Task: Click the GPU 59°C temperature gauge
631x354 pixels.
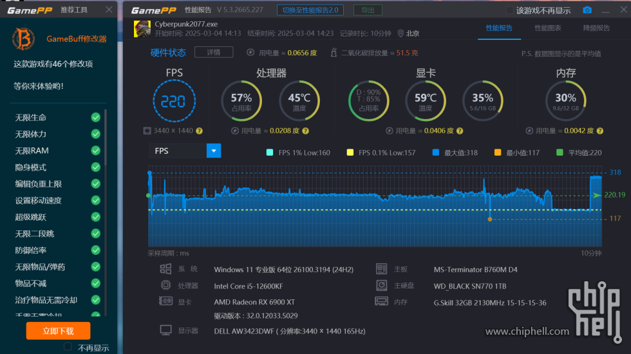Action: tap(426, 101)
